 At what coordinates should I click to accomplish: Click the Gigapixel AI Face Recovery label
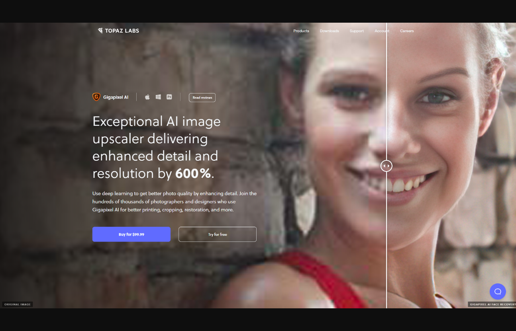[x=492, y=304]
